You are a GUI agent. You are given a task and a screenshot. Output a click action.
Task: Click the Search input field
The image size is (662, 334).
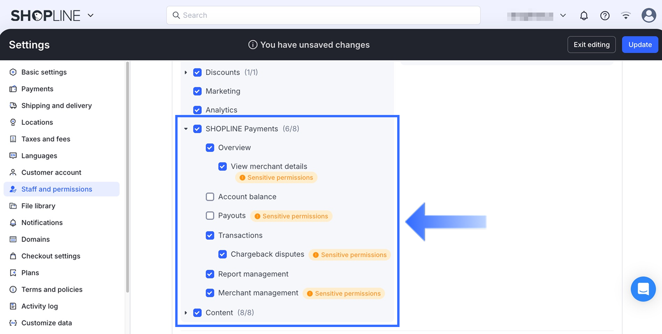pos(323,16)
